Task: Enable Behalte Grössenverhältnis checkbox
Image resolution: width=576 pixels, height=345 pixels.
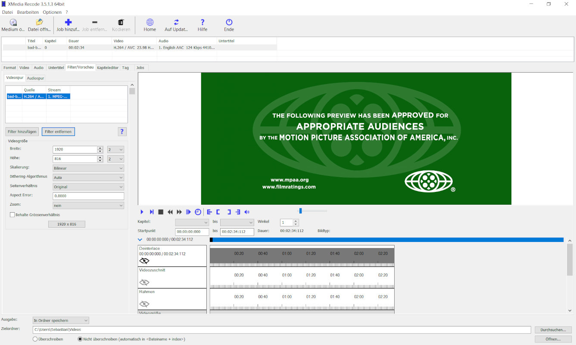Action: pos(12,214)
